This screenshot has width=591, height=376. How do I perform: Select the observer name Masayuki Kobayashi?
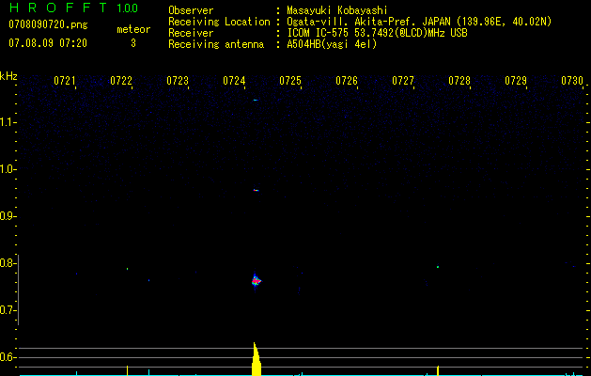click(337, 10)
